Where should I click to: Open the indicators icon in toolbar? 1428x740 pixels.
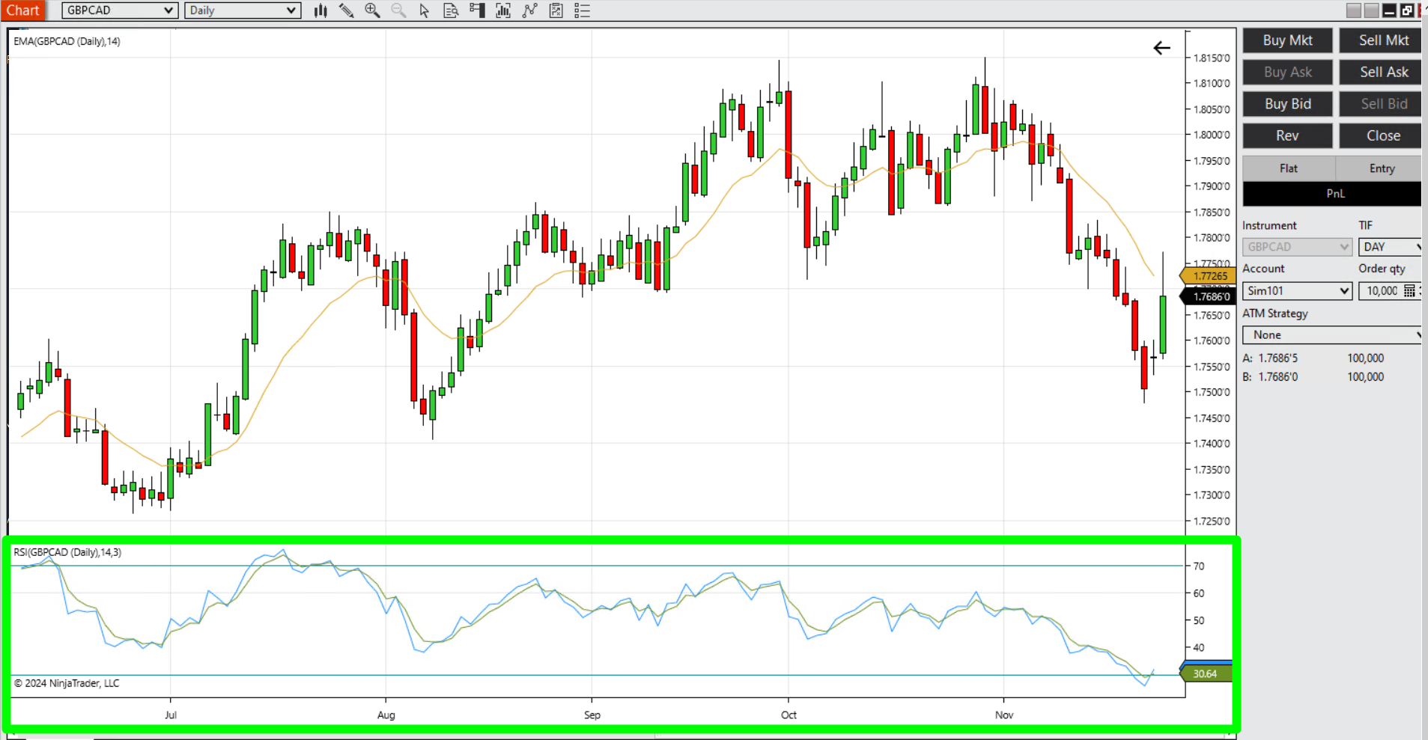503,10
